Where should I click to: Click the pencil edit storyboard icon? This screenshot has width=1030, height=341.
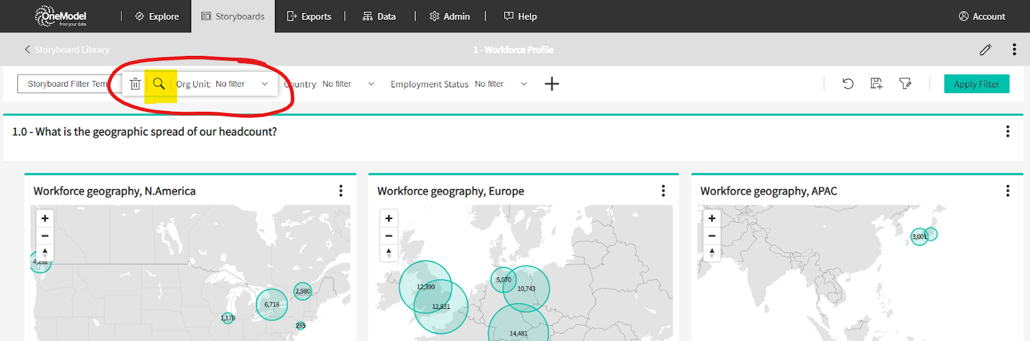point(985,49)
